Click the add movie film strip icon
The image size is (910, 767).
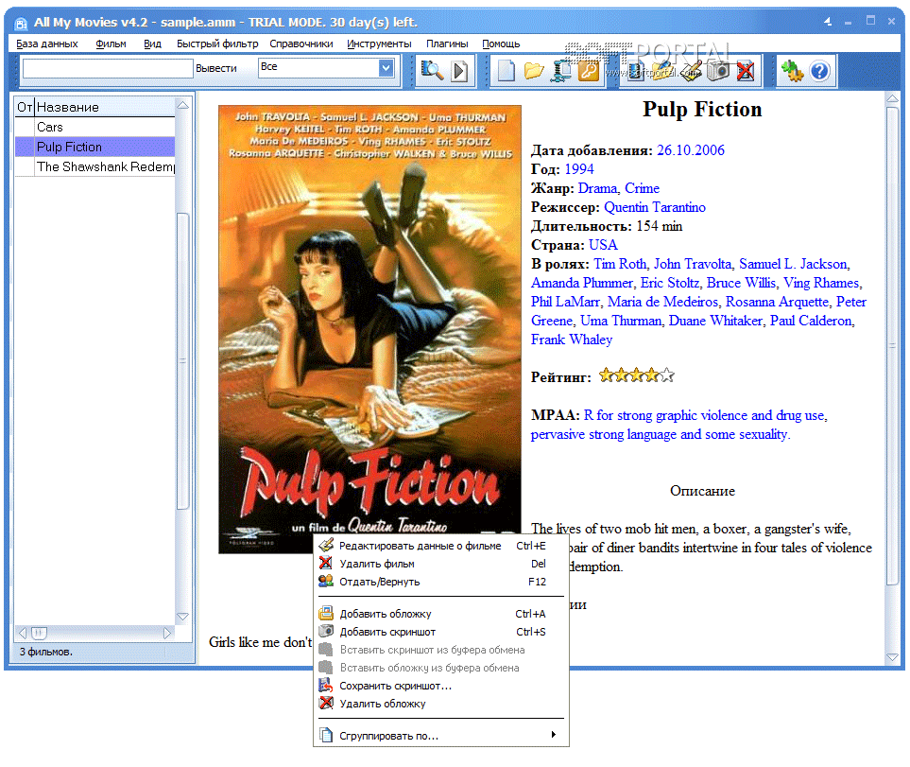(x=636, y=71)
